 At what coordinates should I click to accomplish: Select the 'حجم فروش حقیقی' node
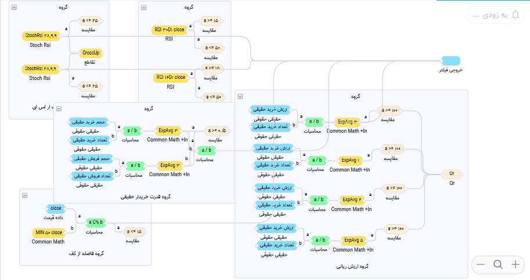pyautogui.click(x=91, y=159)
